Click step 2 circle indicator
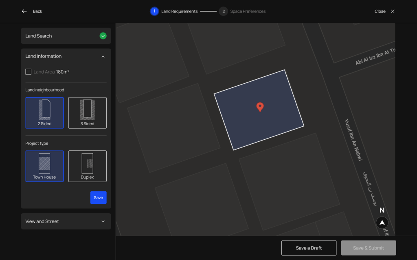 tap(223, 11)
